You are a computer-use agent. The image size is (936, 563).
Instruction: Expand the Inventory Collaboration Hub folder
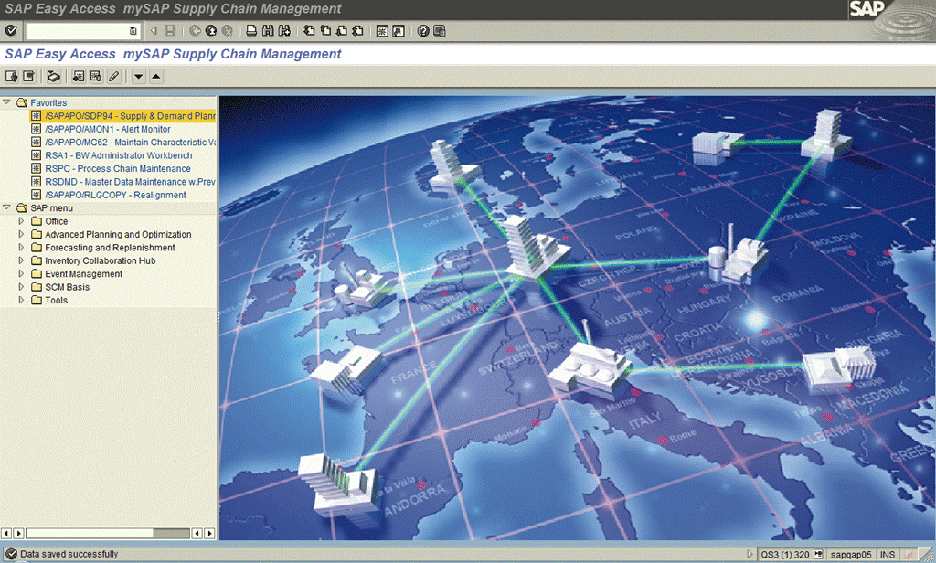coord(21,260)
